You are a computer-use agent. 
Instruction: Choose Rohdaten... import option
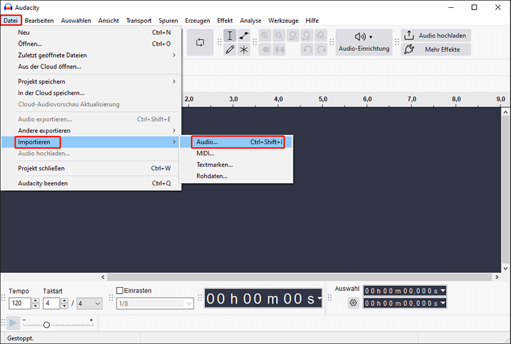tap(236, 176)
